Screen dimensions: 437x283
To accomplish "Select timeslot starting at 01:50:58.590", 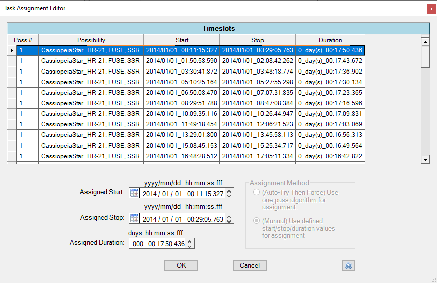I will [x=182, y=61].
